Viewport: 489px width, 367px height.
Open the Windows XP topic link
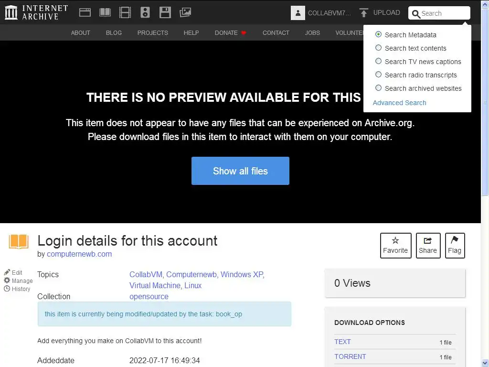[242, 274]
